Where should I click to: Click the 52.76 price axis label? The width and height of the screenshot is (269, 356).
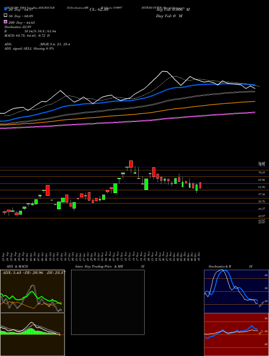pyautogui.click(x=262, y=202)
